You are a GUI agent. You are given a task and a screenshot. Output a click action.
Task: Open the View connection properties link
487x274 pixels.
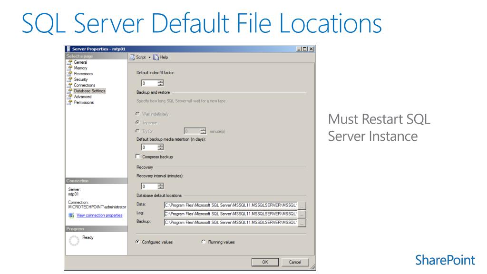point(99,215)
